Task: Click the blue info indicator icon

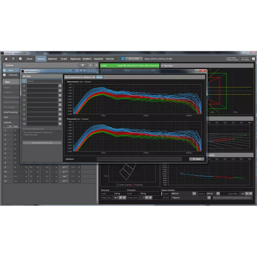Action: (122, 59)
